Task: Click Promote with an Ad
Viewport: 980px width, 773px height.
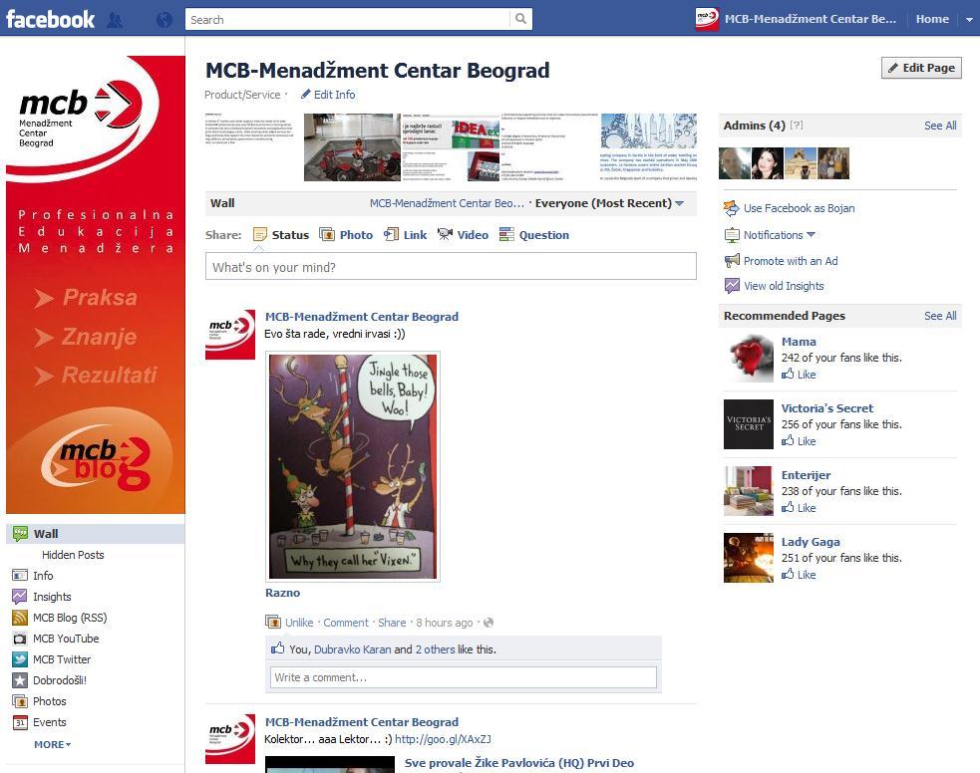Action: [x=791, y=261]
